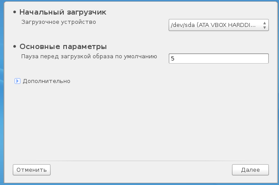Focus the boot delay input field
279x185 pixels.
pos(219,58)
